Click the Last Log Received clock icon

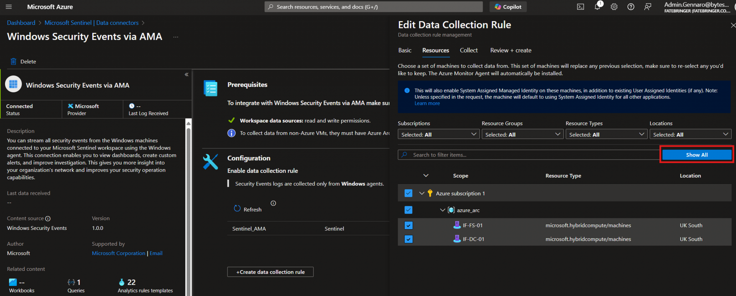pos(132,106)
